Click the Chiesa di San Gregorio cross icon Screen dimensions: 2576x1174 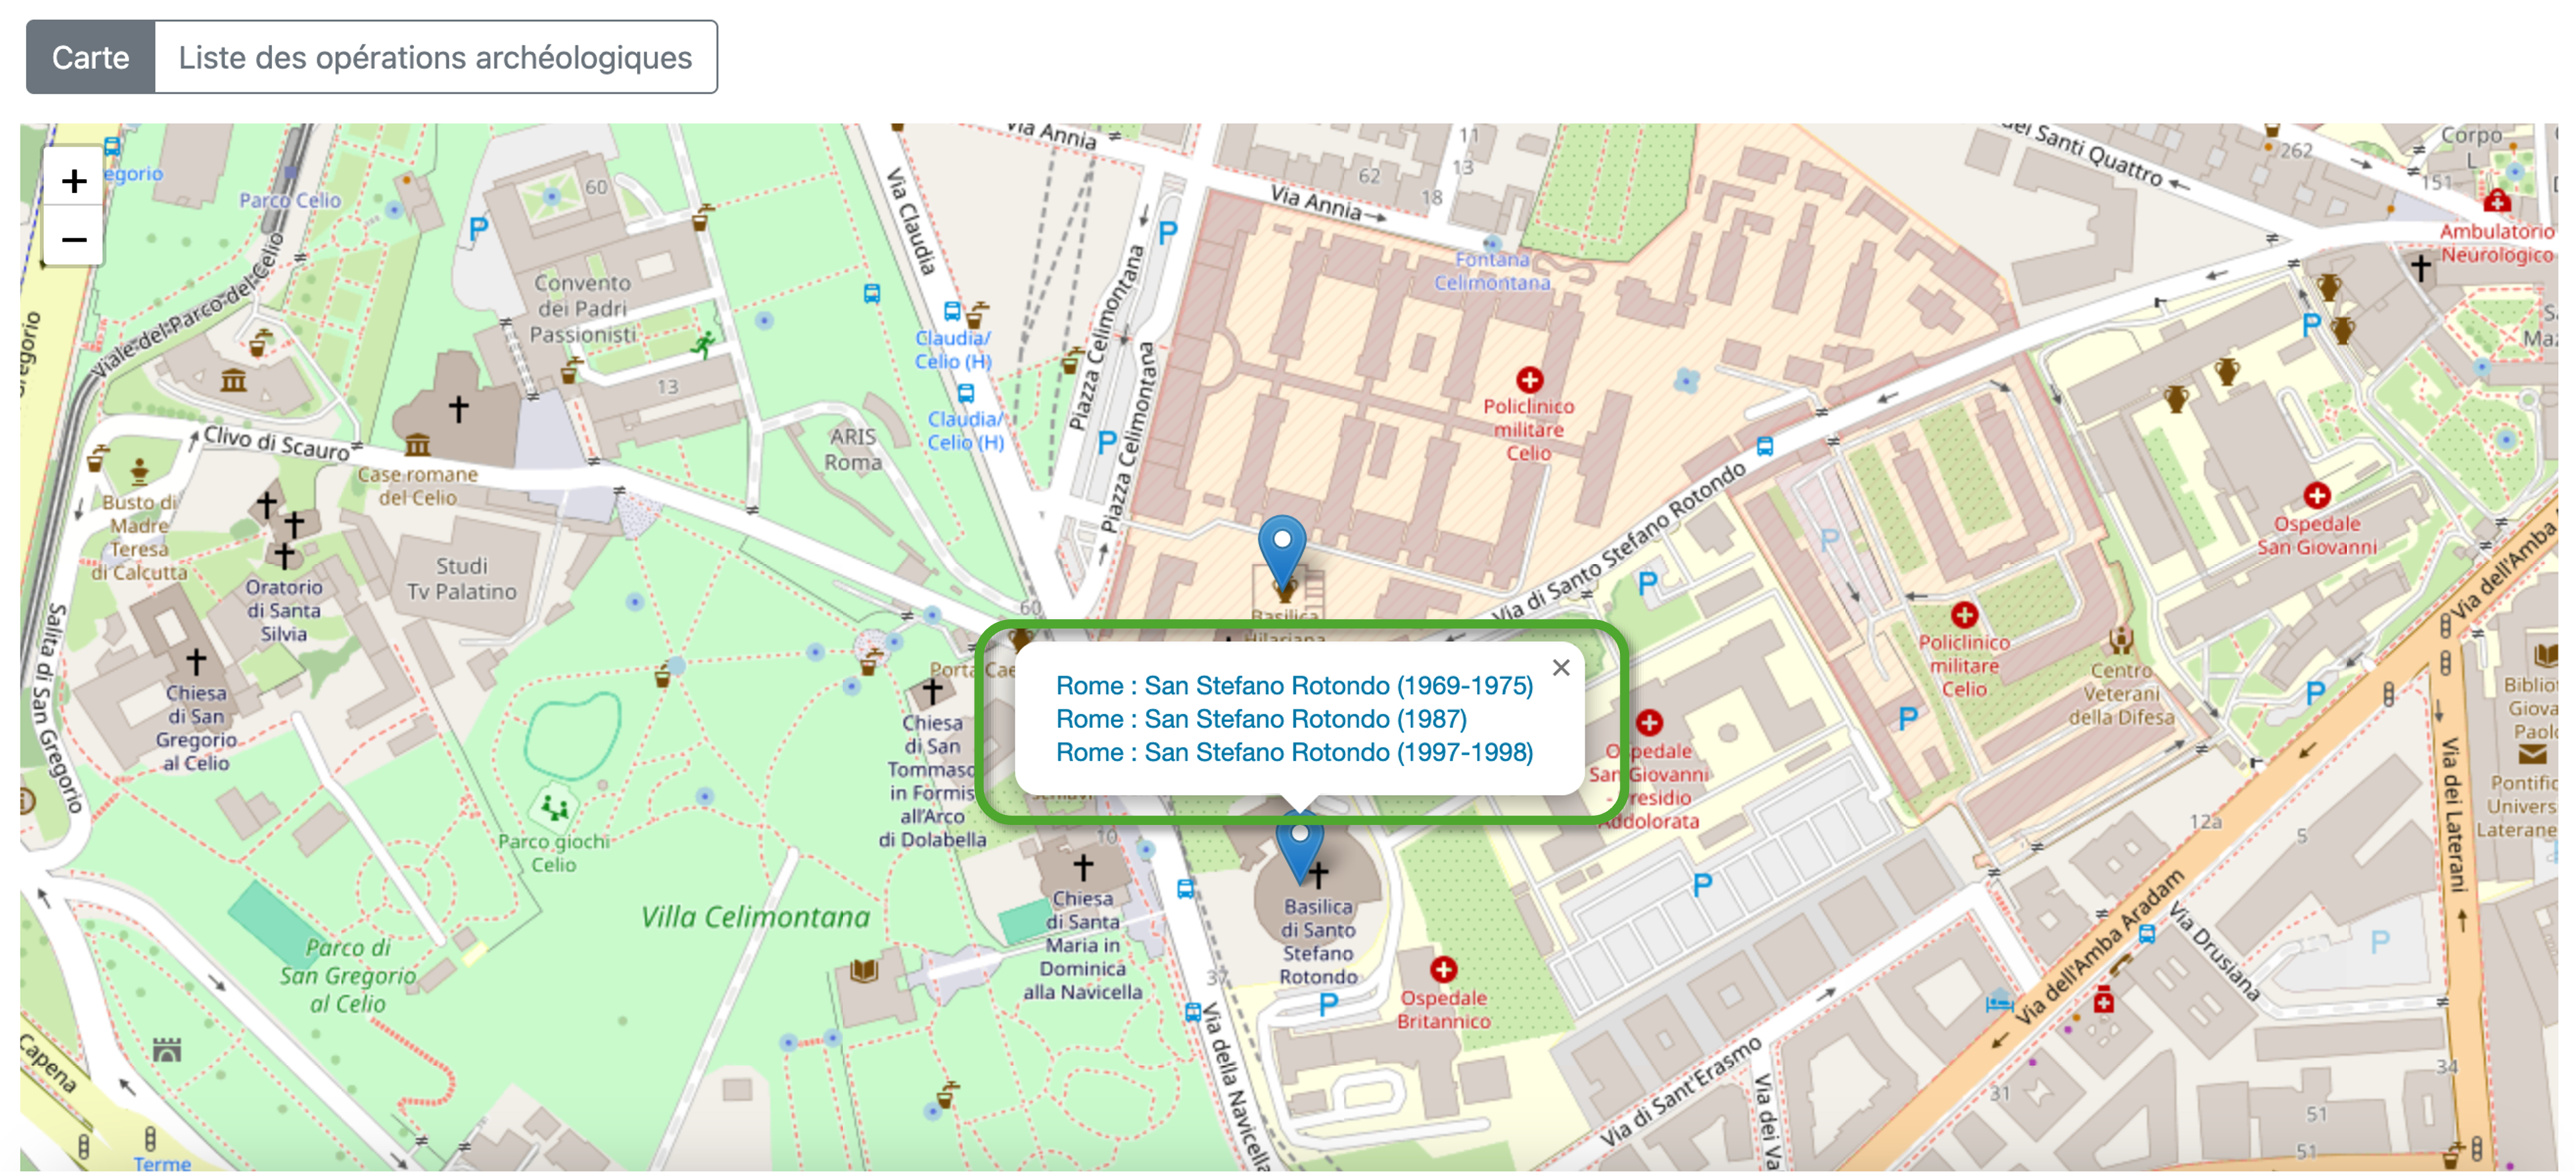coord(196,661)
